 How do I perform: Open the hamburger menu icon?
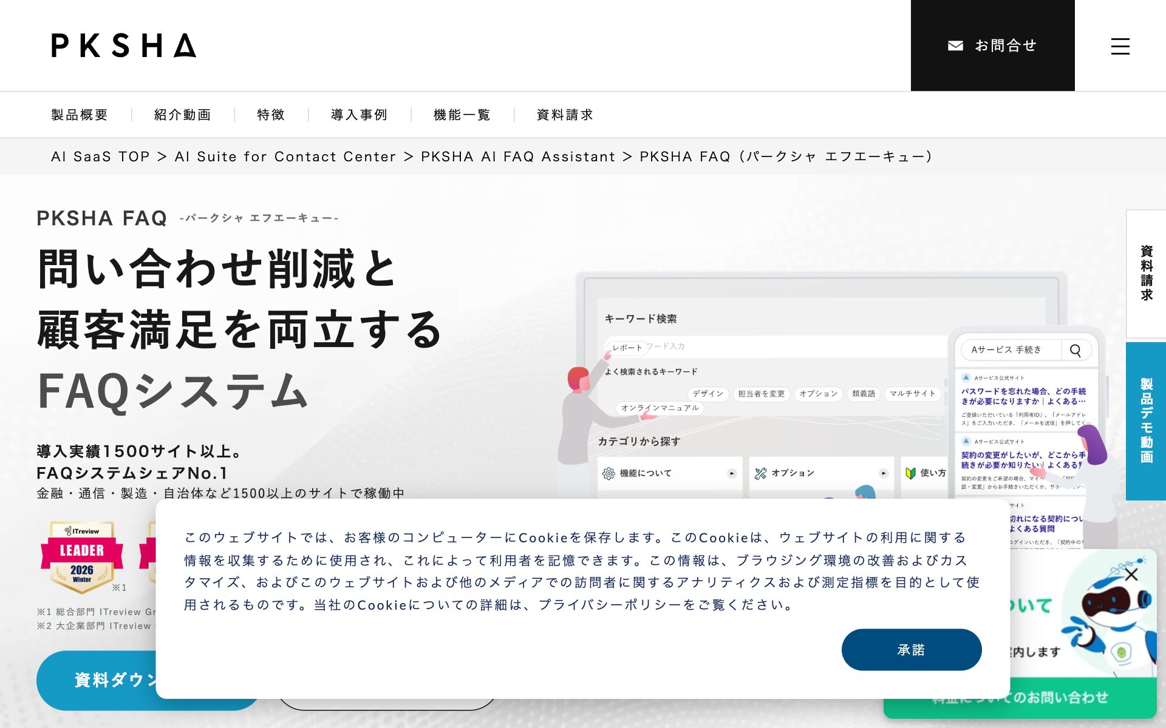click(1120, 46)
